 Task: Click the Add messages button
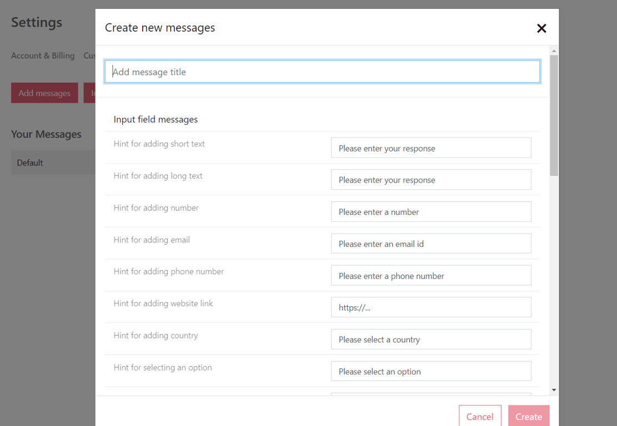[x=44, y=93]
